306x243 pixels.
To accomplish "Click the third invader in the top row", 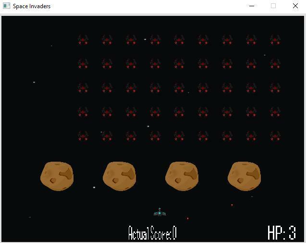I will 131,40.
